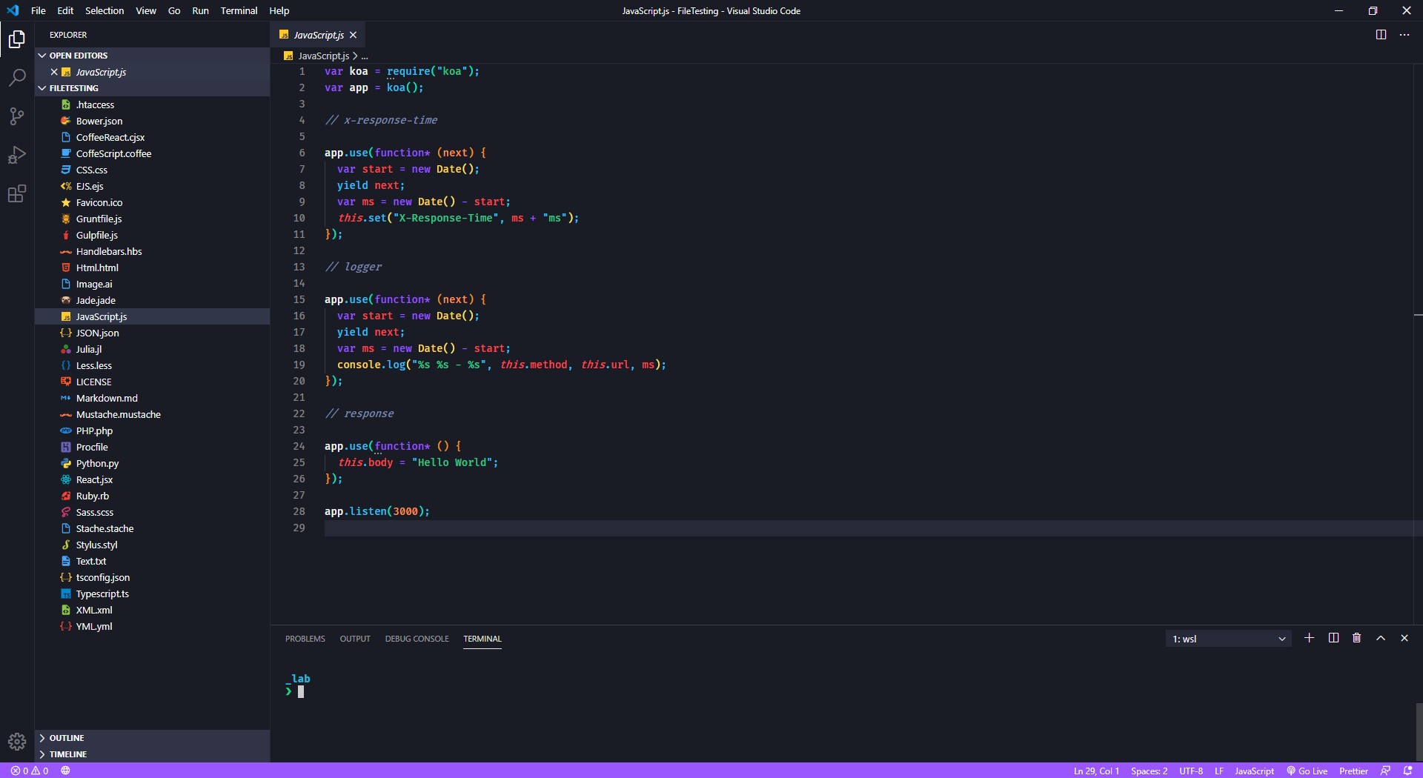Open Handlebars.hbs in explorer

click(x=152, y=251)
